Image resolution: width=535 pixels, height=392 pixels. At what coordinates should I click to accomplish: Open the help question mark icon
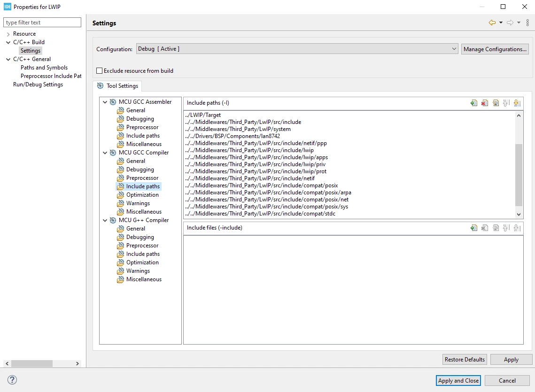pyautogui.click(x=12, y=380)
